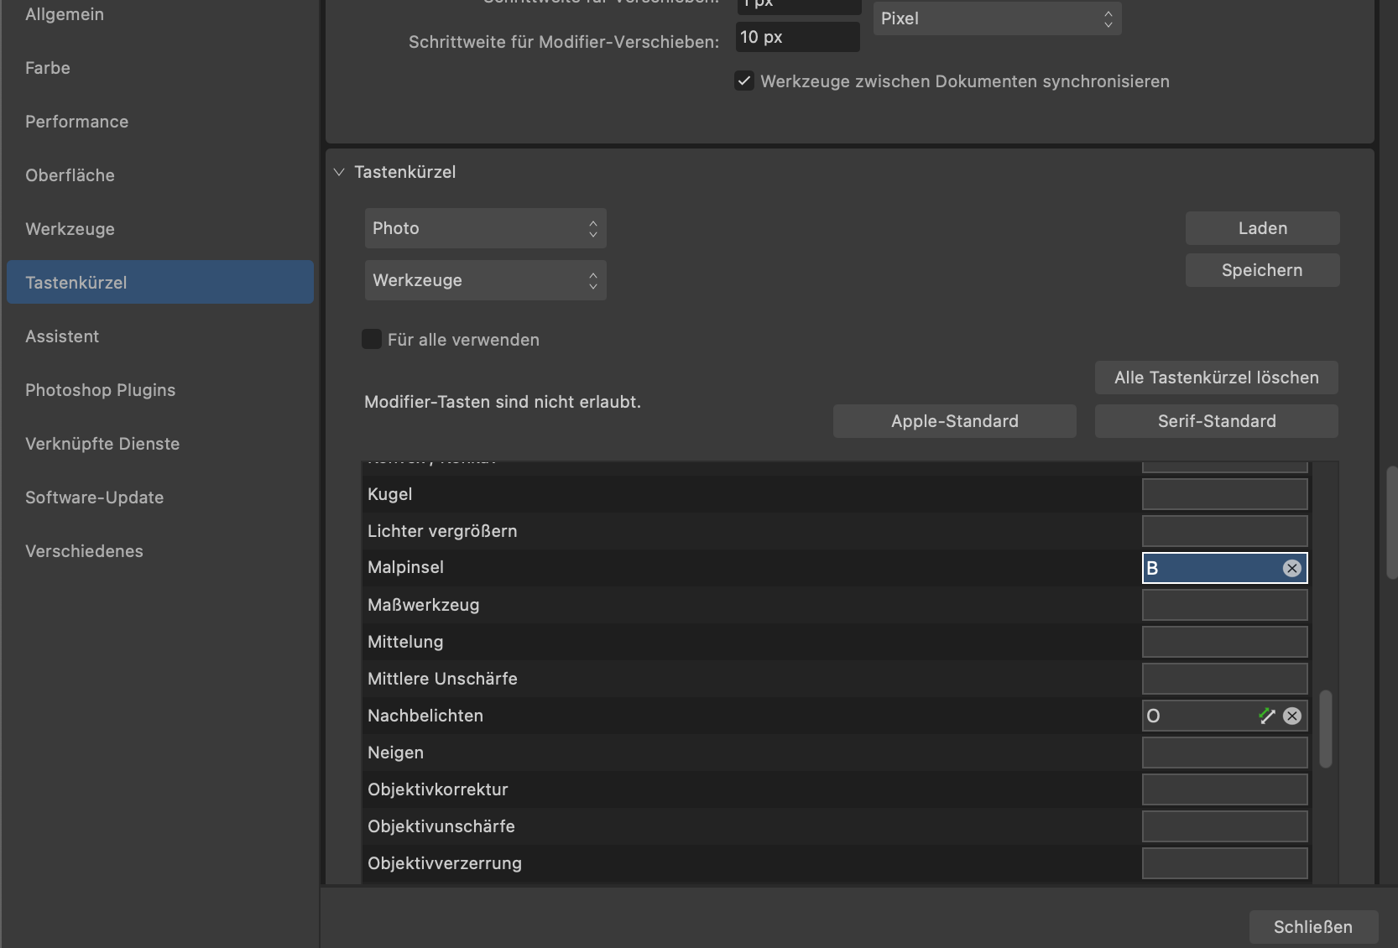Click the Objektivunschärfe shortcut field
This screenshot has height=948, width=1398.
[x=1224, y=826]
